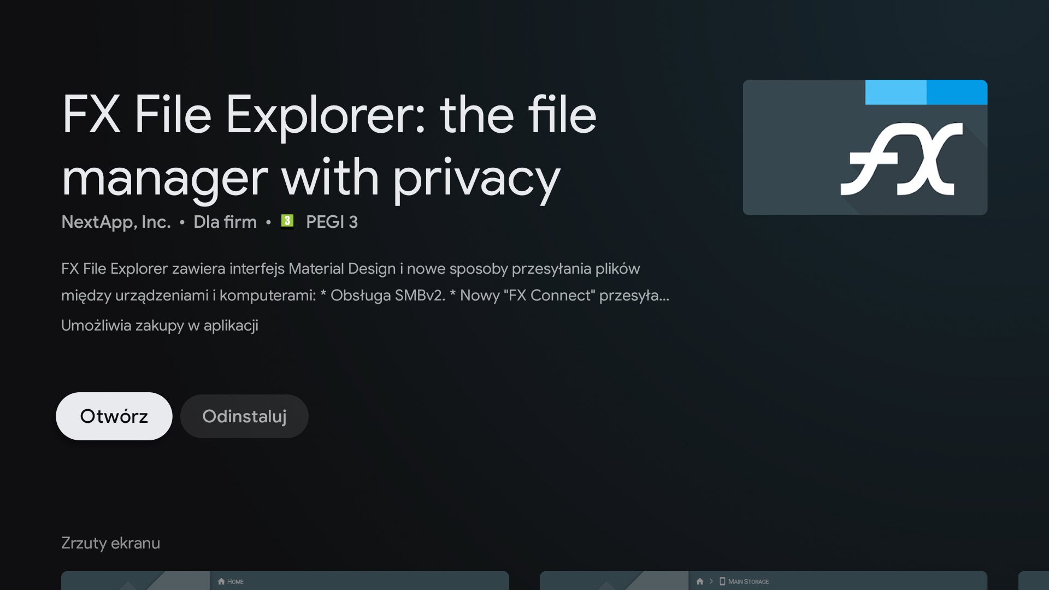Viewport: 1049px width, 590px height.
Task: Open FX File Explorer app
Action: coord(114,416)
